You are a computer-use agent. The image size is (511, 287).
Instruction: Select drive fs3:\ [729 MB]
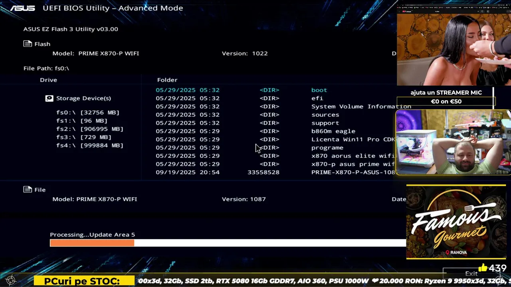click(84, 137)
